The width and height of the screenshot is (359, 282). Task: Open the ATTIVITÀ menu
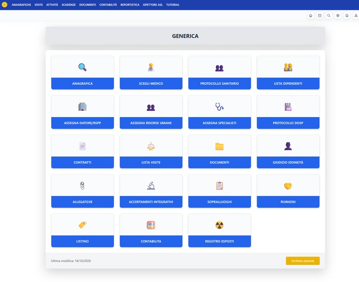(x=52, y=5)
